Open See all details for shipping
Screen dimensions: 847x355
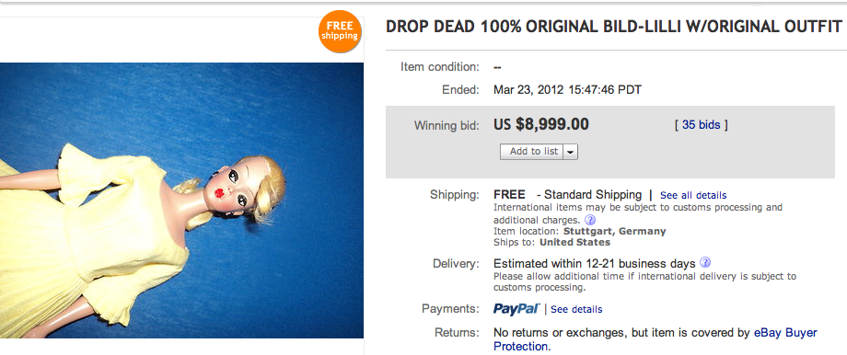(x=693, y=195)
